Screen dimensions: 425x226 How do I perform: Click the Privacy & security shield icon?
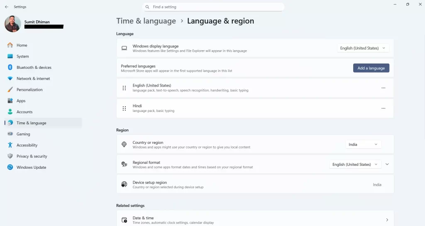(x=10, y=156)
